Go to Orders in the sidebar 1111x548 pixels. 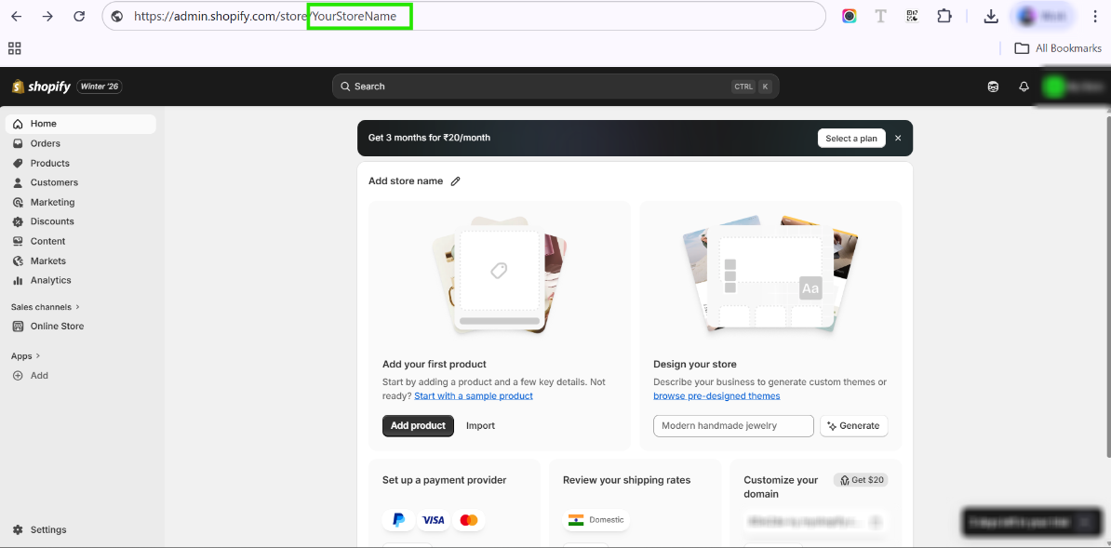45,143
